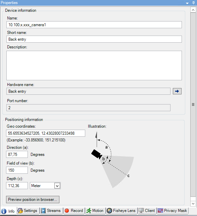Click into the Short name field
The image size is (197, 216).
[94, 39]
